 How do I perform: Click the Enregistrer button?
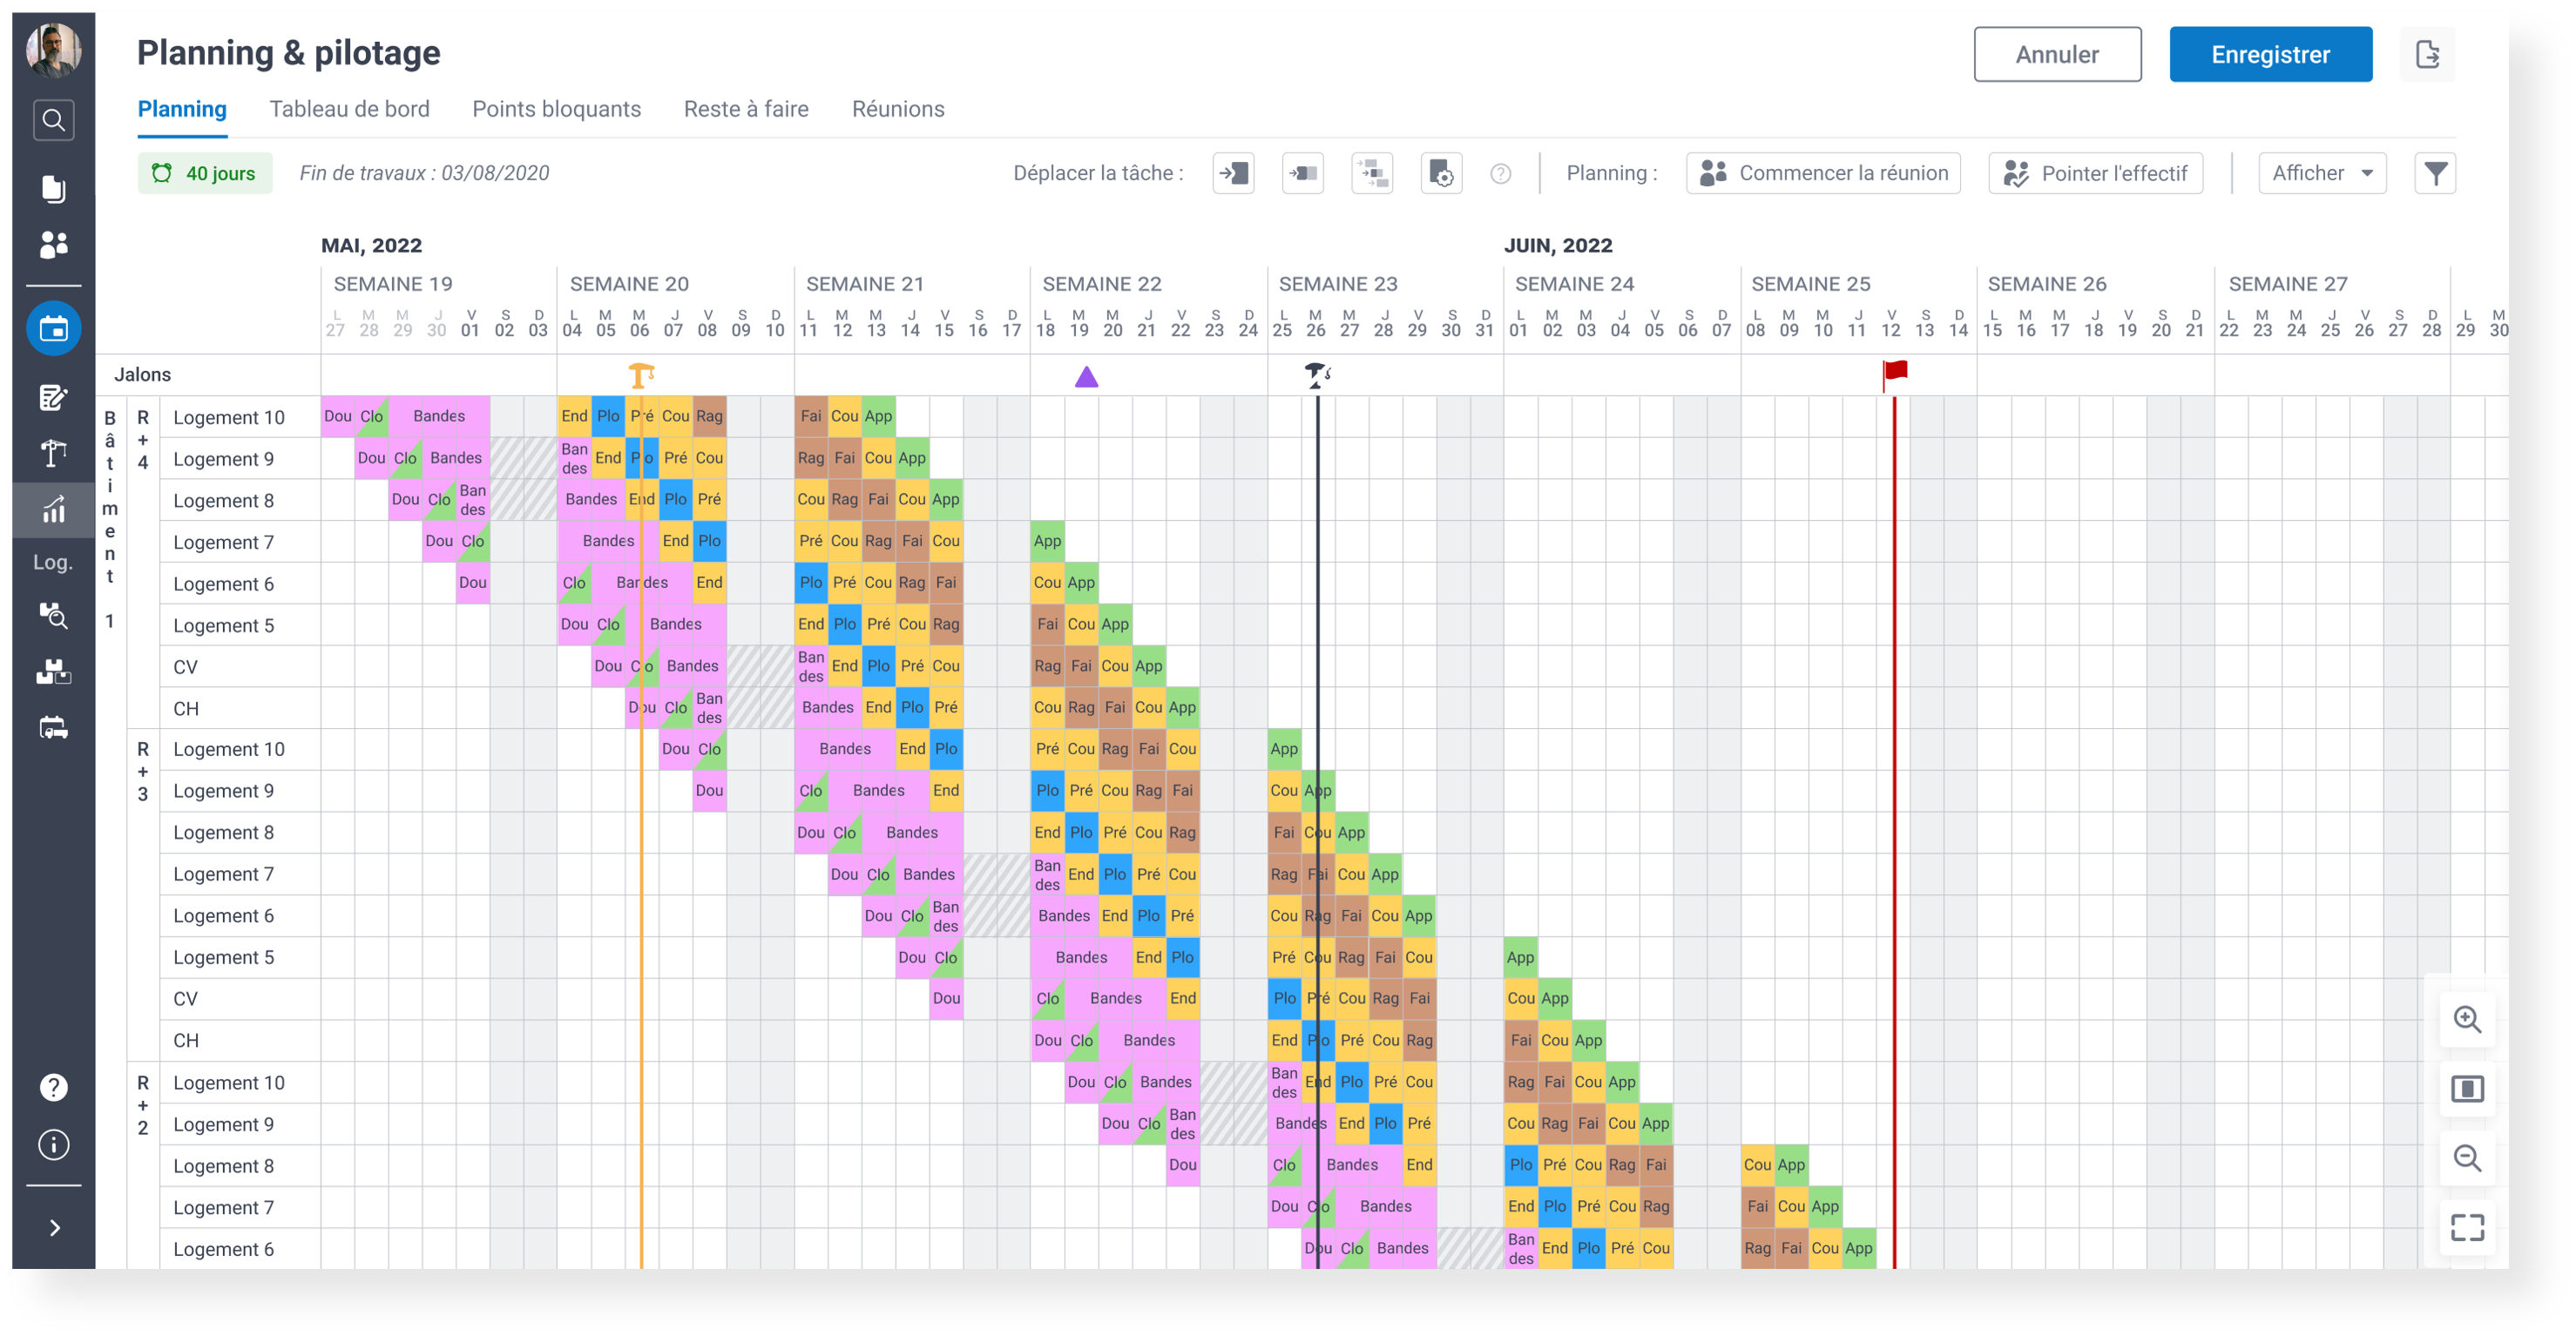(x=2270, y=54)
